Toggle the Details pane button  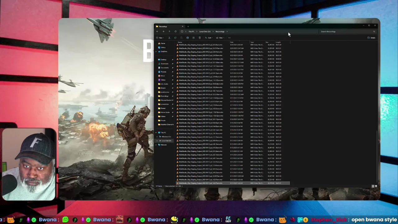[371, 38]
